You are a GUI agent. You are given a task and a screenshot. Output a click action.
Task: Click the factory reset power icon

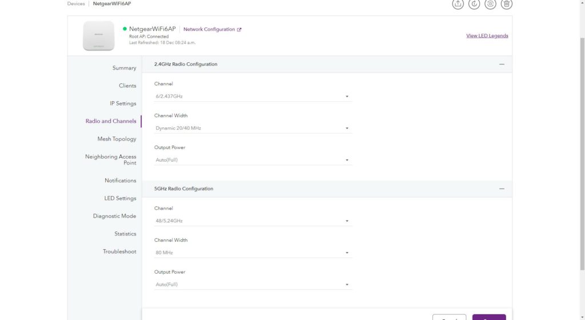click(490, 4)
